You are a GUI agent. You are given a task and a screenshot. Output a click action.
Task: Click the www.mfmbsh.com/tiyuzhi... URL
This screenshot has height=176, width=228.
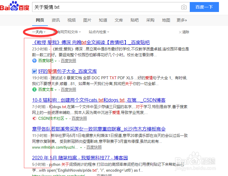[x=55, y=147]
